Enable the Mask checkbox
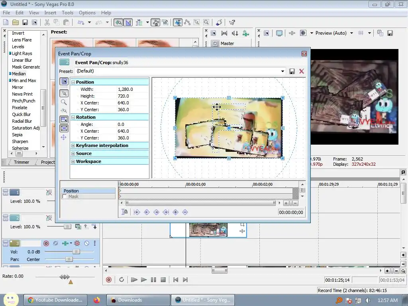This screenshot has width=408, height=306. point(65,197)
